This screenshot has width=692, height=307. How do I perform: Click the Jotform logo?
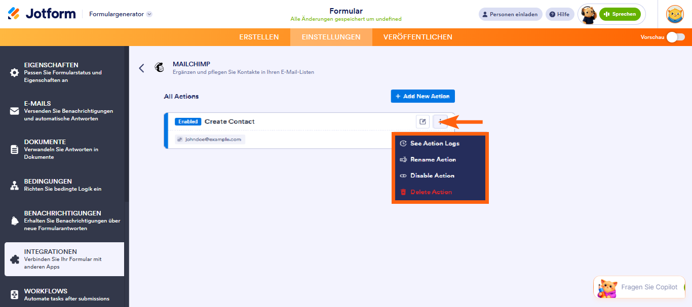pyautogui.click(x=42, y=14)
